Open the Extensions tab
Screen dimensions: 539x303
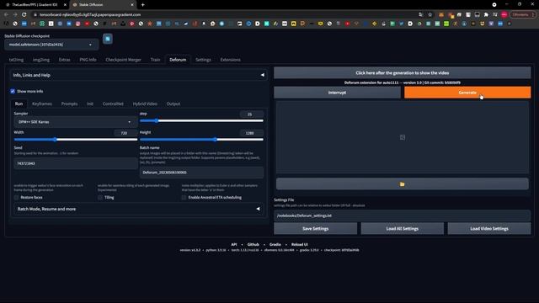(x=230, y=60)
